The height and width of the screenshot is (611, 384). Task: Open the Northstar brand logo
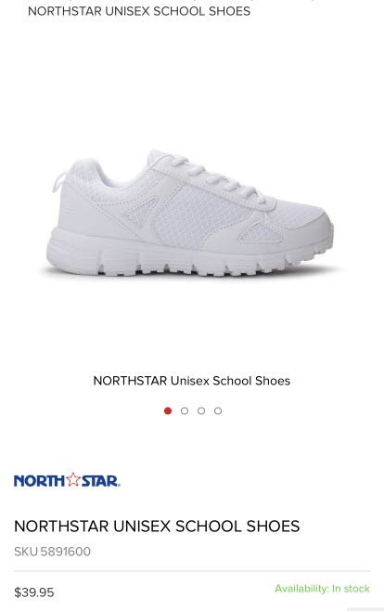coord(67,480)
